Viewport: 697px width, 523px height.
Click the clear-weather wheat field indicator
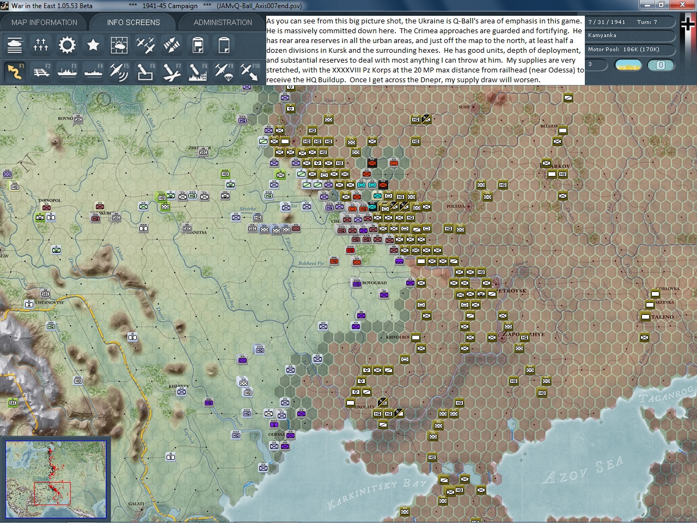[628, 65]
